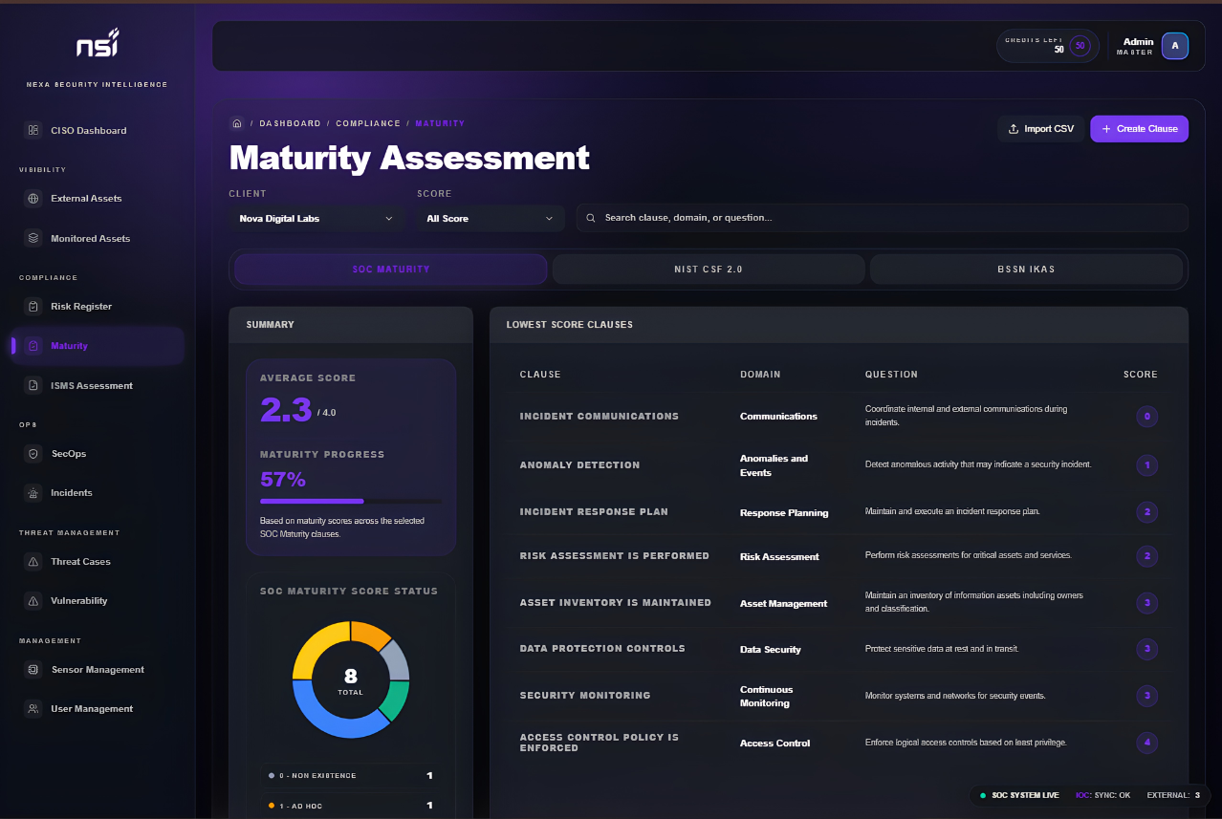Click score badge 1 for Anomaly Detection

[x=1146, y=465]
